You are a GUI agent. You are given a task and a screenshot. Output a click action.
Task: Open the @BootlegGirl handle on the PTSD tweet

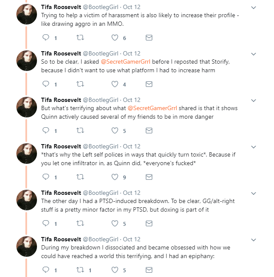[100, 193]
